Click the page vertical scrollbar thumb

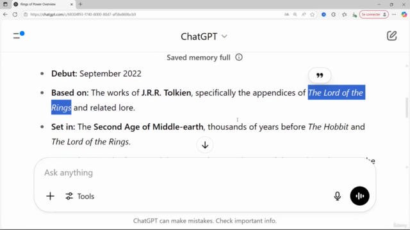[407, 107]
